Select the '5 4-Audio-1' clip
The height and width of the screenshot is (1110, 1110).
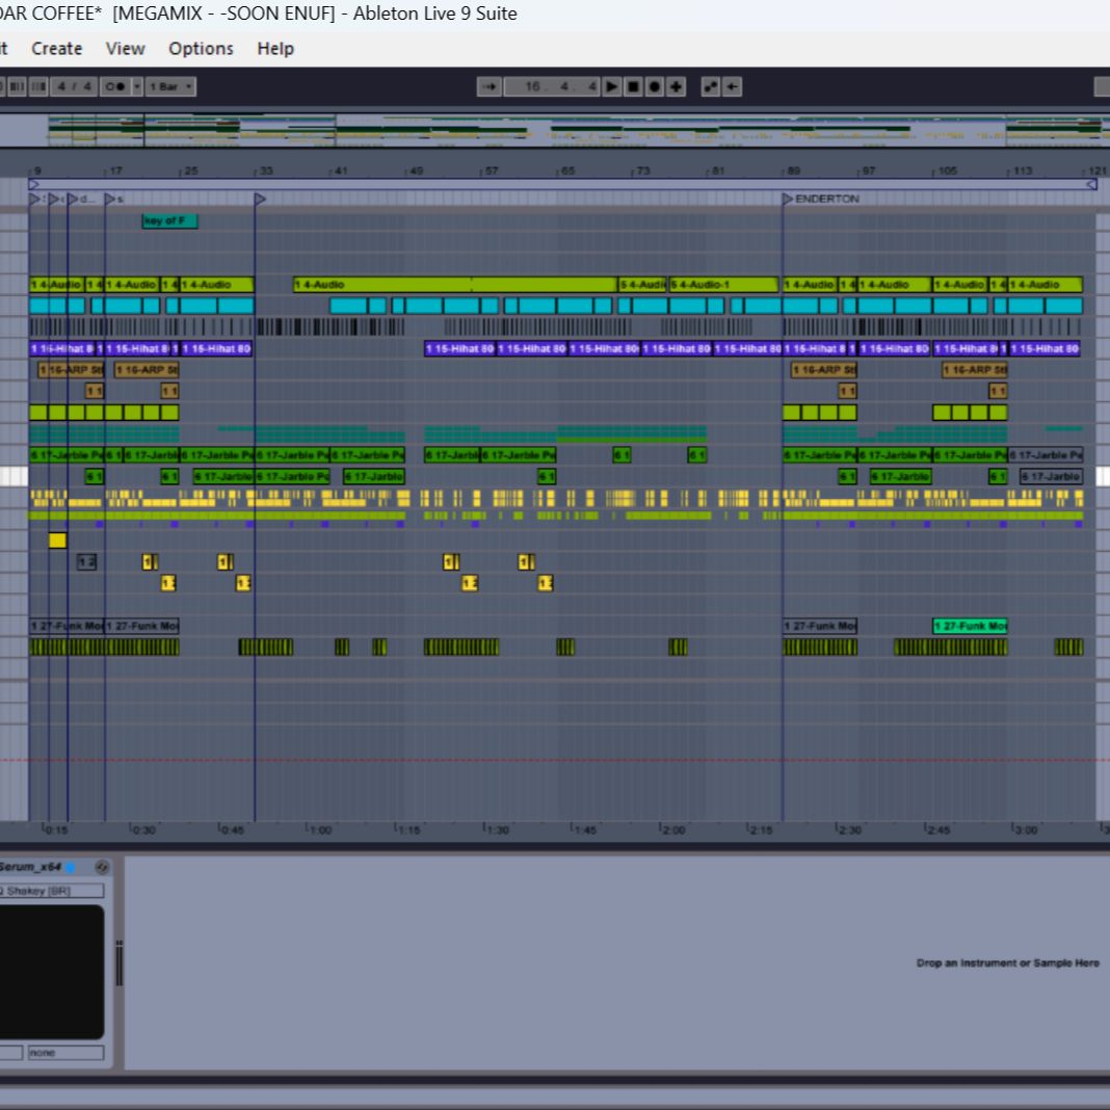pos(724,285)
